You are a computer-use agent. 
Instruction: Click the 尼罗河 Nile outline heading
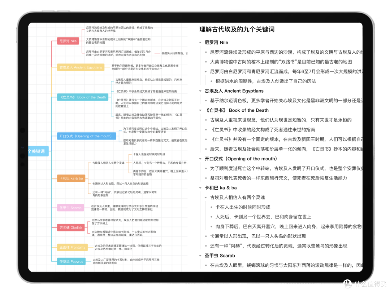click(x=216, y=43)
